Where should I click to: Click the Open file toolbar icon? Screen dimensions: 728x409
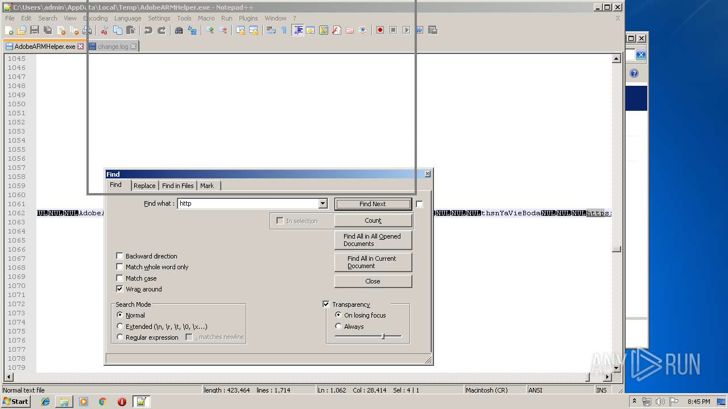[x=22, y=30]
